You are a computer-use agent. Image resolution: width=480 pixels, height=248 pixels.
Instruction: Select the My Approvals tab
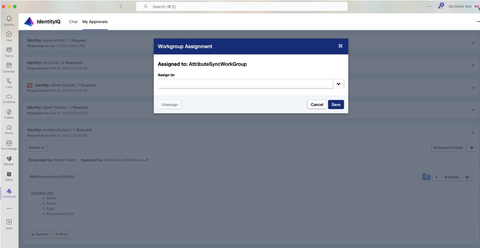click(x=95, y=22)
